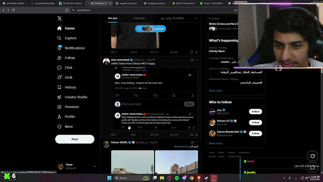
Task: Open Grok actions on Falcon 3ADEL post
Action: [192, 143]
